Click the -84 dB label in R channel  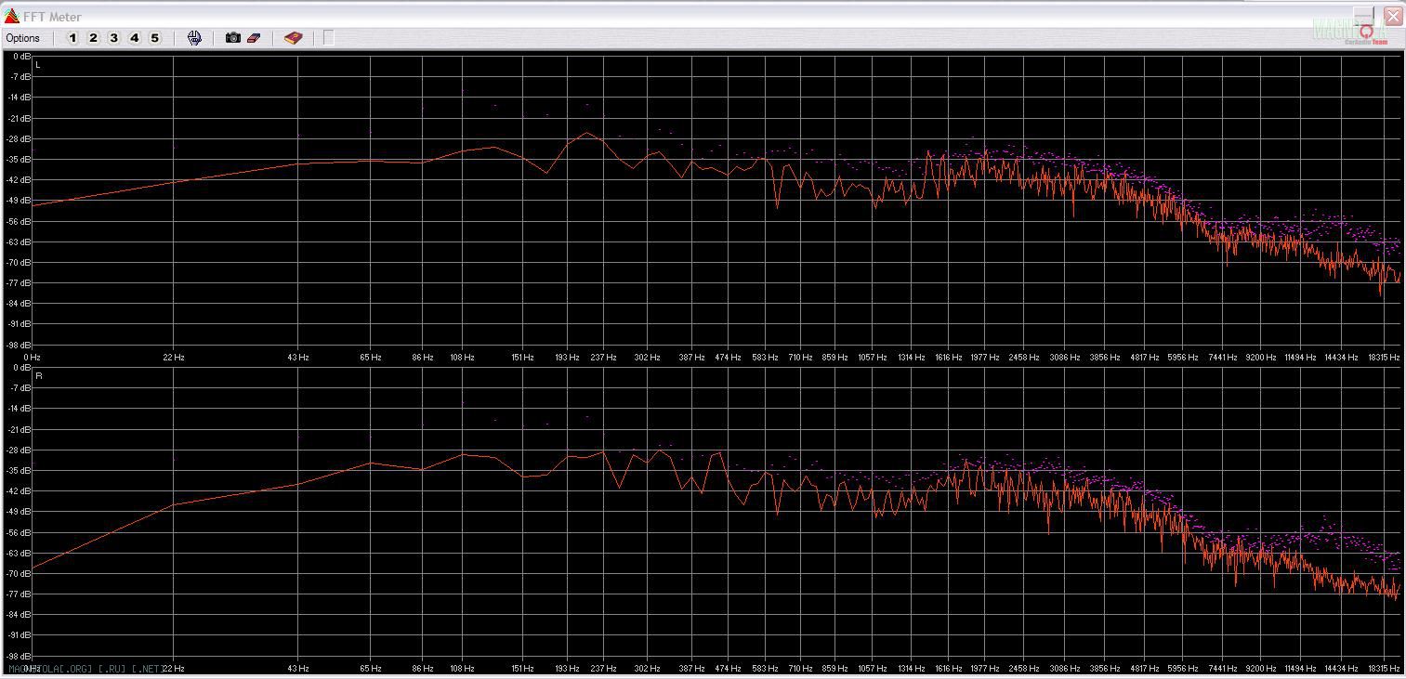point(20,615)
